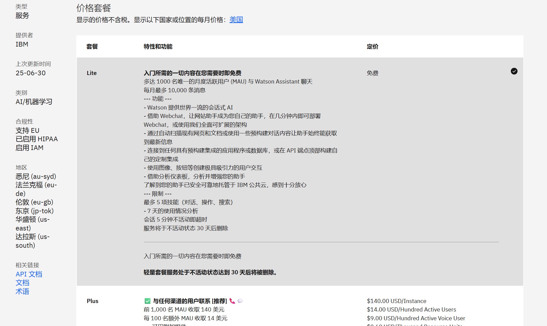This screenshot has height=326, width=547.
Task: Click the 华盛顿 (us-east) region
Action: coord(33,224)
